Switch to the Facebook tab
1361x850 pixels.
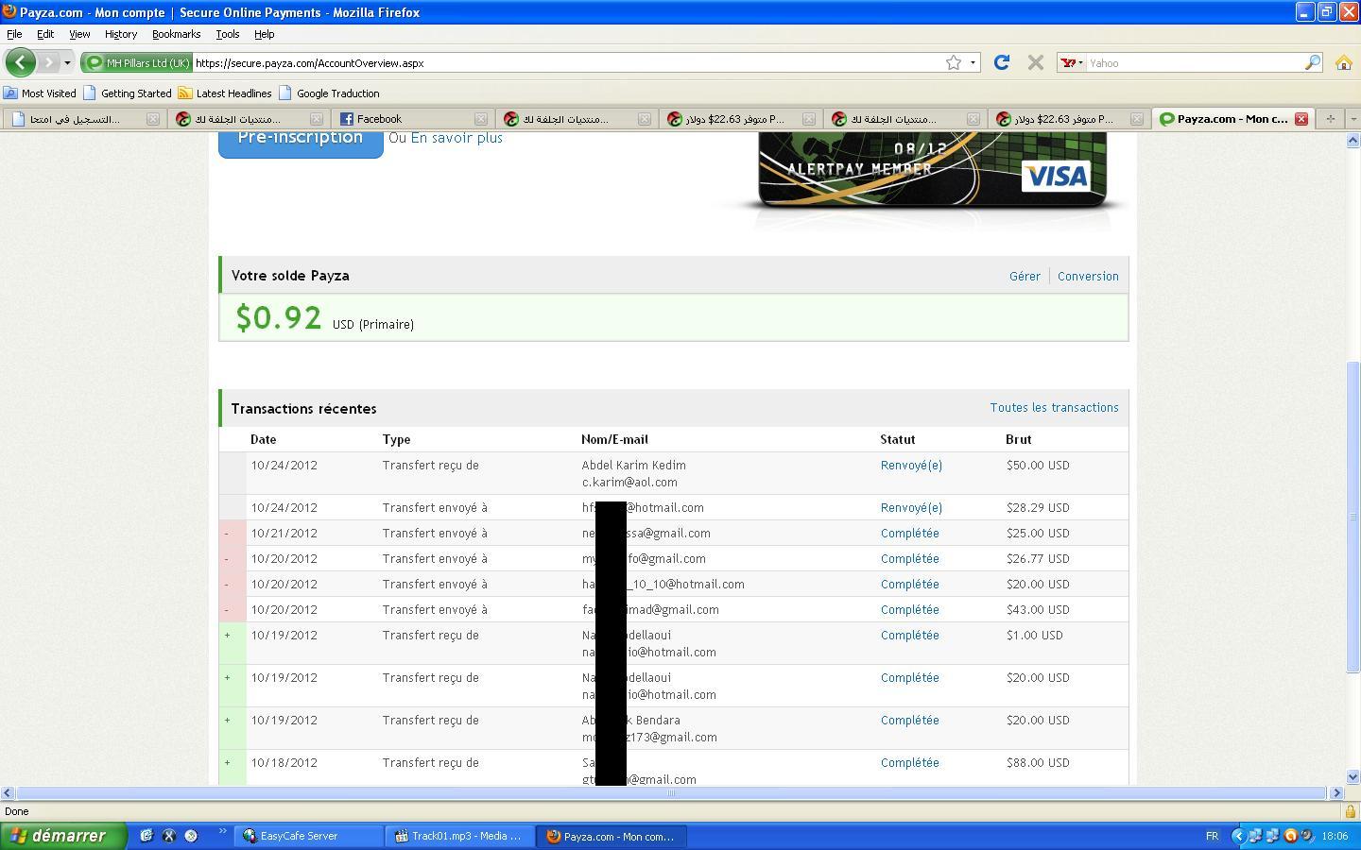411,119
